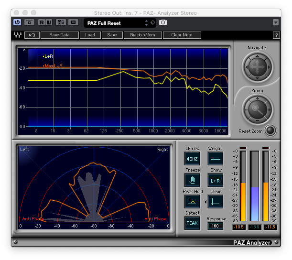Click the center blue level meter
292x260 pixels.
click(255, 186)
